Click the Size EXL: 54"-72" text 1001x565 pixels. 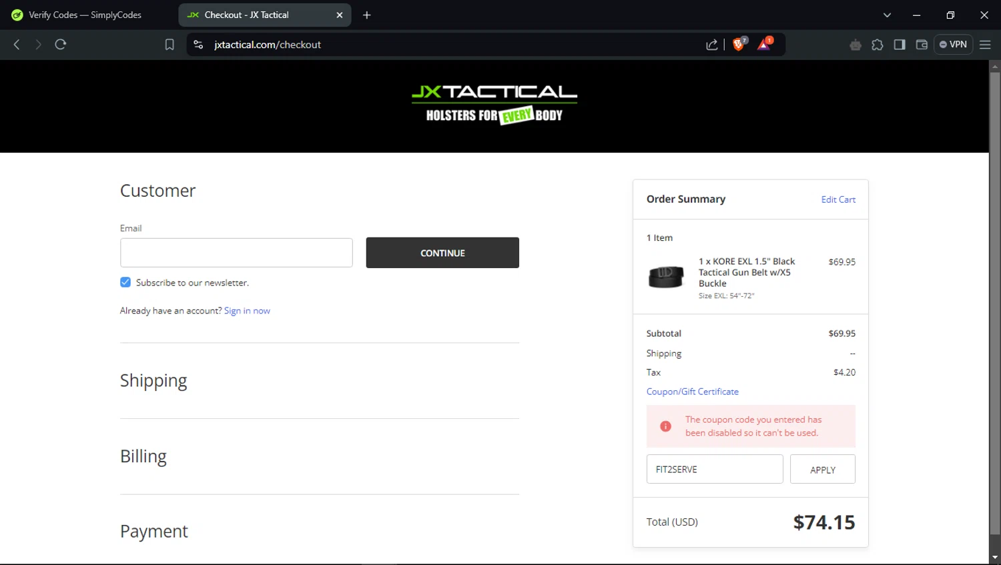pos(726,296)
